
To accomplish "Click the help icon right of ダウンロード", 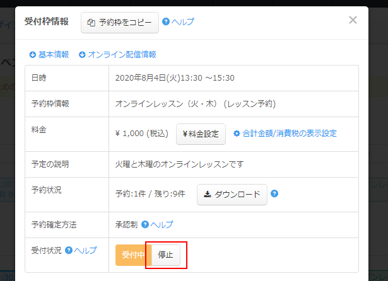I will (x=274, y=194).
